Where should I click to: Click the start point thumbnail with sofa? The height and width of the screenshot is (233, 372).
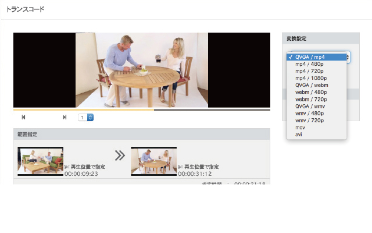click(x=40, y=161)
